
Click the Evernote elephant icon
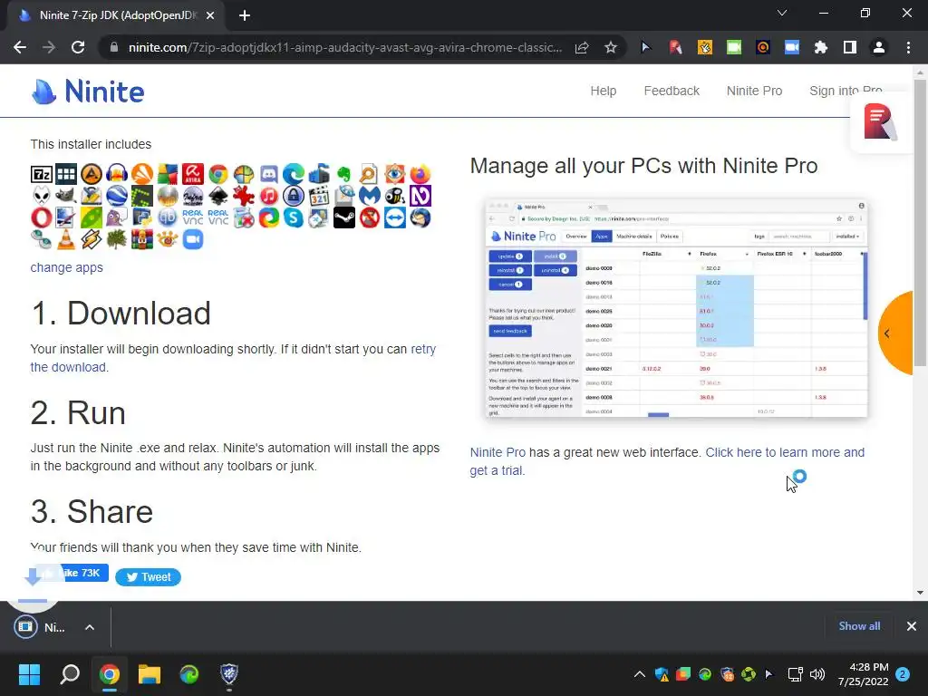click(343, 174)
